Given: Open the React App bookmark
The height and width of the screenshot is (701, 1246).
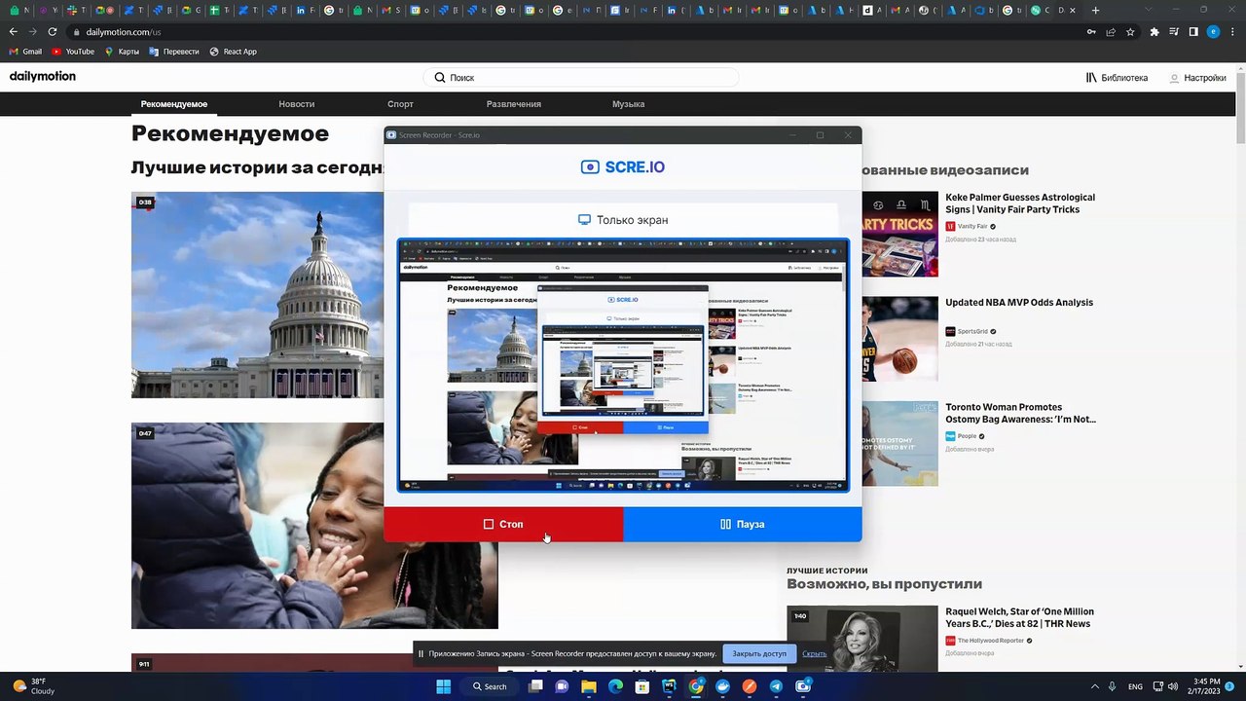Looking at the screenshot, I should pyautogui.click(x=234, y=52).
